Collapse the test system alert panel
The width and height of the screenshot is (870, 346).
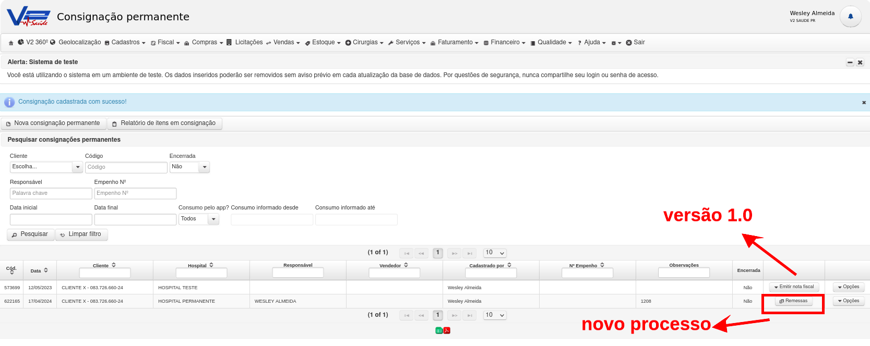pyautogui.click(x=850, y=63)
